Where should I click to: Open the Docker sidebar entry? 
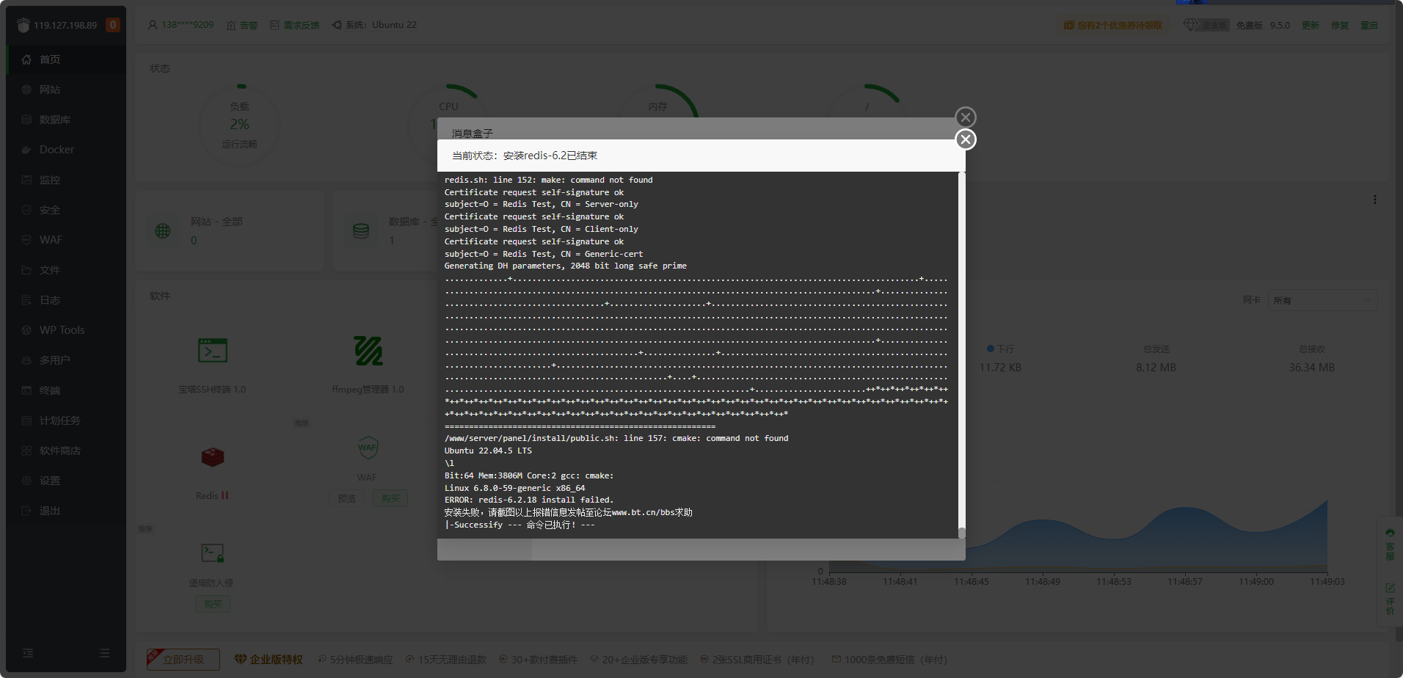66,150
